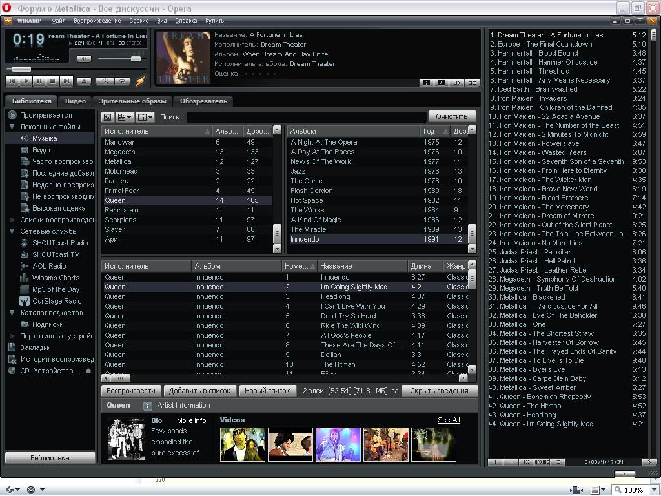Click the Winamp lightning bolt icon
The height and width of the screenshot is (496, 661).
pos(140,81)
